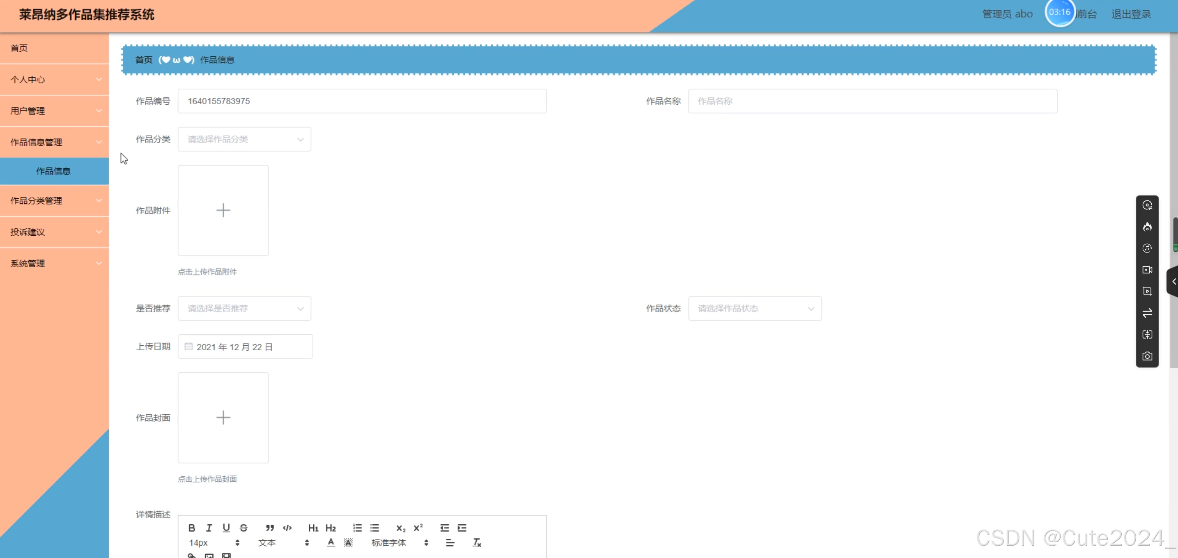The height and width of the screenshot is (558, 1178).
Task: Toggle italic formatting in editor
Action: (209, 528)
